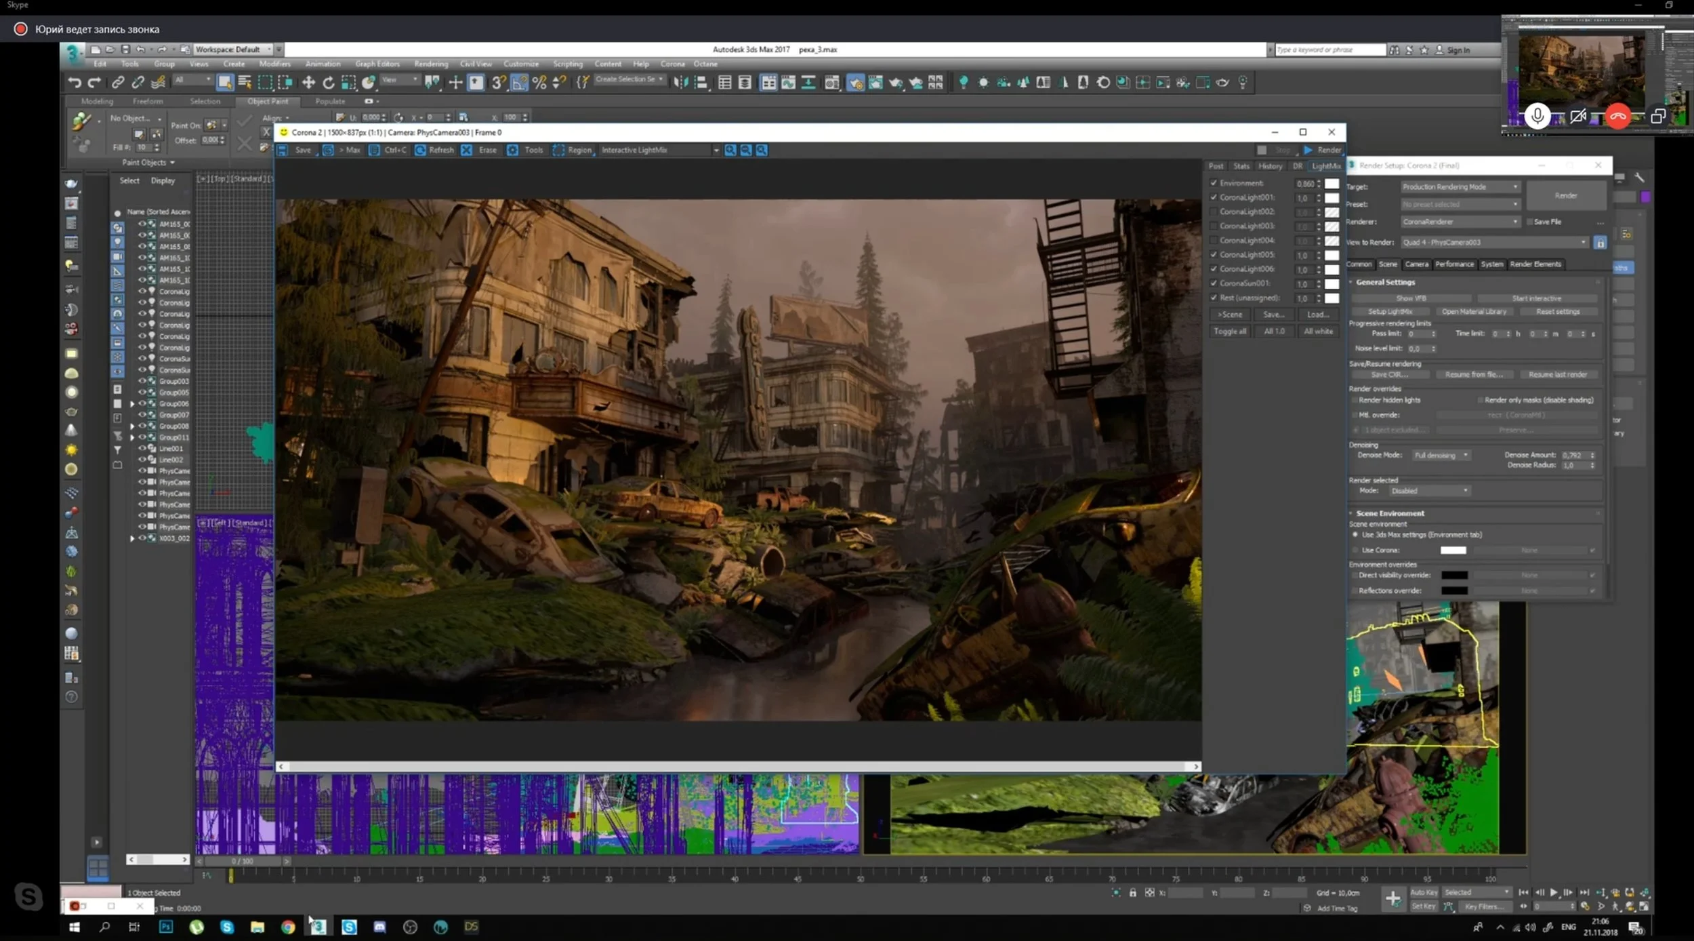This screenshot has width=1694, height=941.
Task: Click the Toggle all button in LightMix
Action: pos(1230,332)
